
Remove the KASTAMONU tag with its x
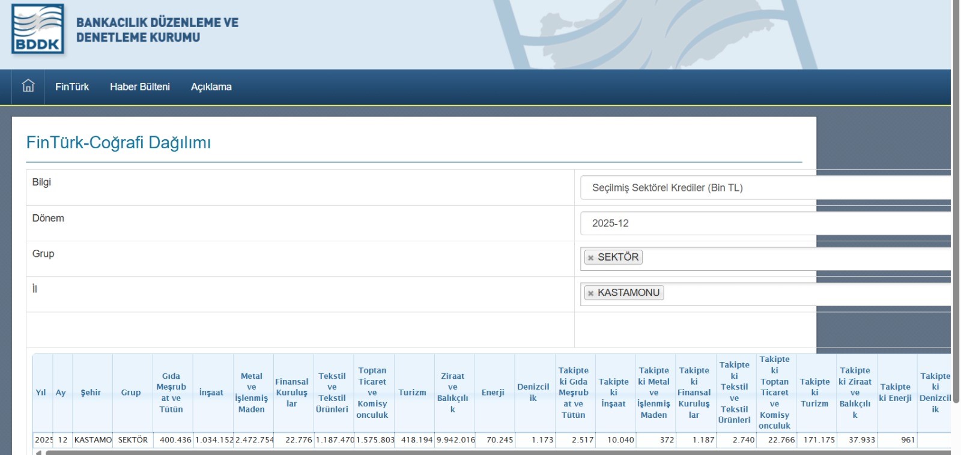[590, 293]
